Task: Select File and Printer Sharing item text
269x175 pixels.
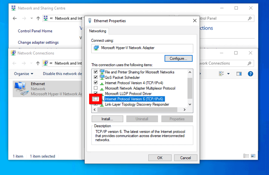Action: click(140, 72)
